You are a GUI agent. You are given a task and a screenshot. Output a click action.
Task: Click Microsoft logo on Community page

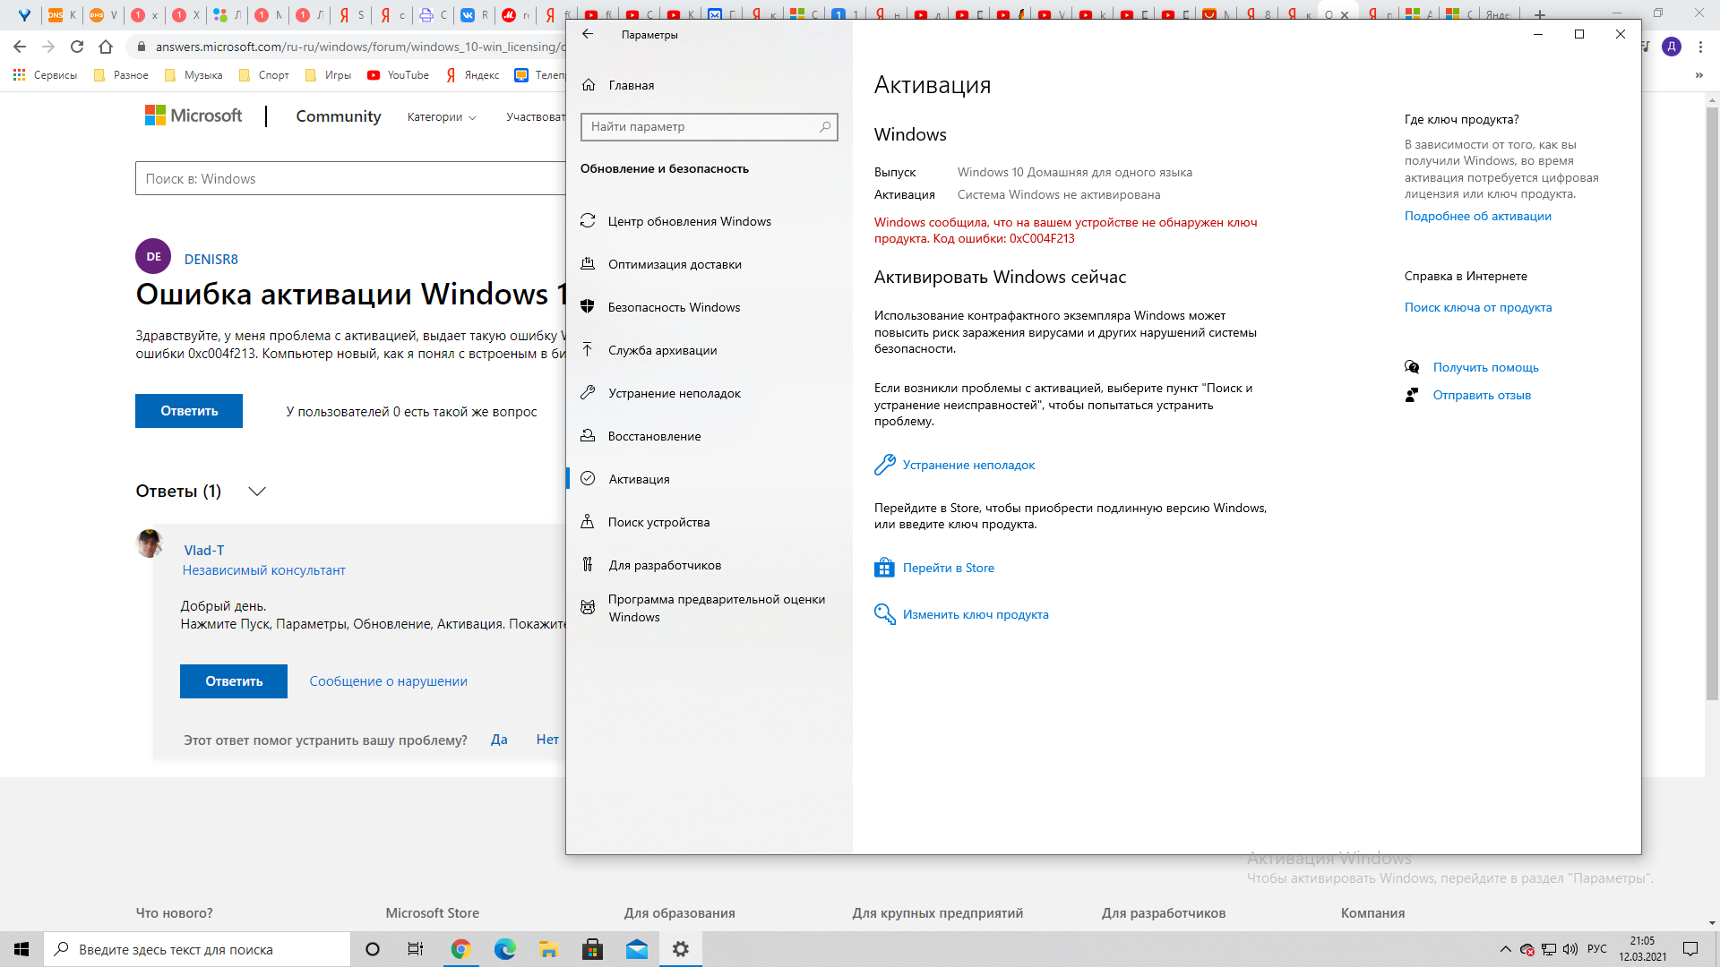pos(193,116)
